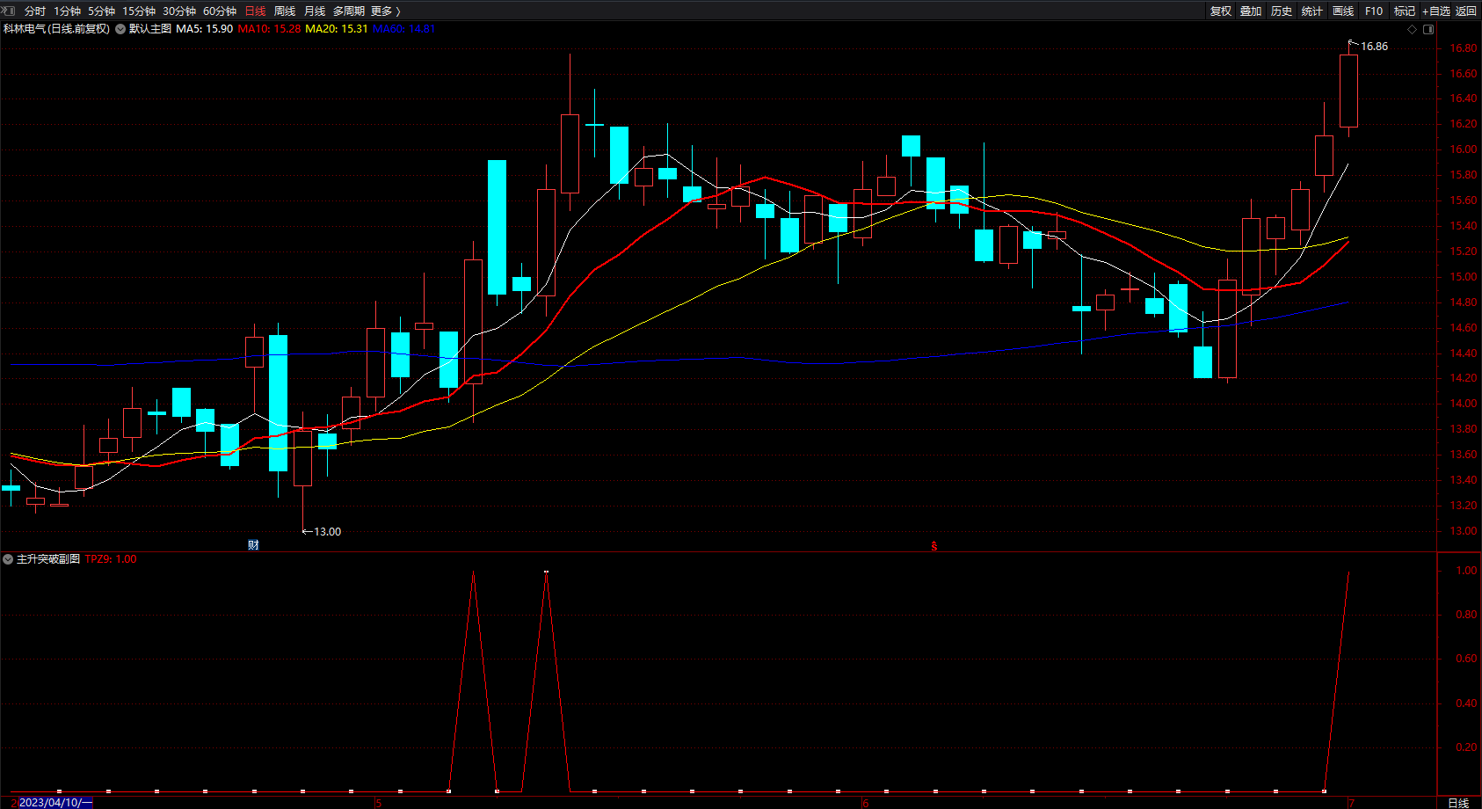Expand the 更多 periods menu
The height and width of the screenshot is (809, 1482).
click(386, 11)
